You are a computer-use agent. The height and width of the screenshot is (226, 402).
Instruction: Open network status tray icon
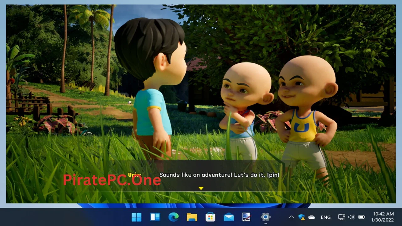(341, 217)
